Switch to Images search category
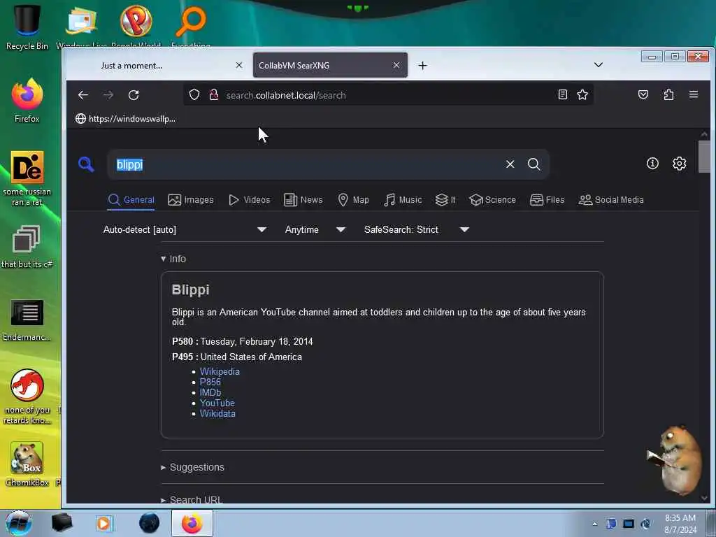Viewport: 716px width, 537px height. point(190,200)
